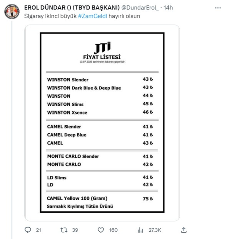Click the share upload arrow icon
Viewport: 227px width, 239px height.
(183, 230)
